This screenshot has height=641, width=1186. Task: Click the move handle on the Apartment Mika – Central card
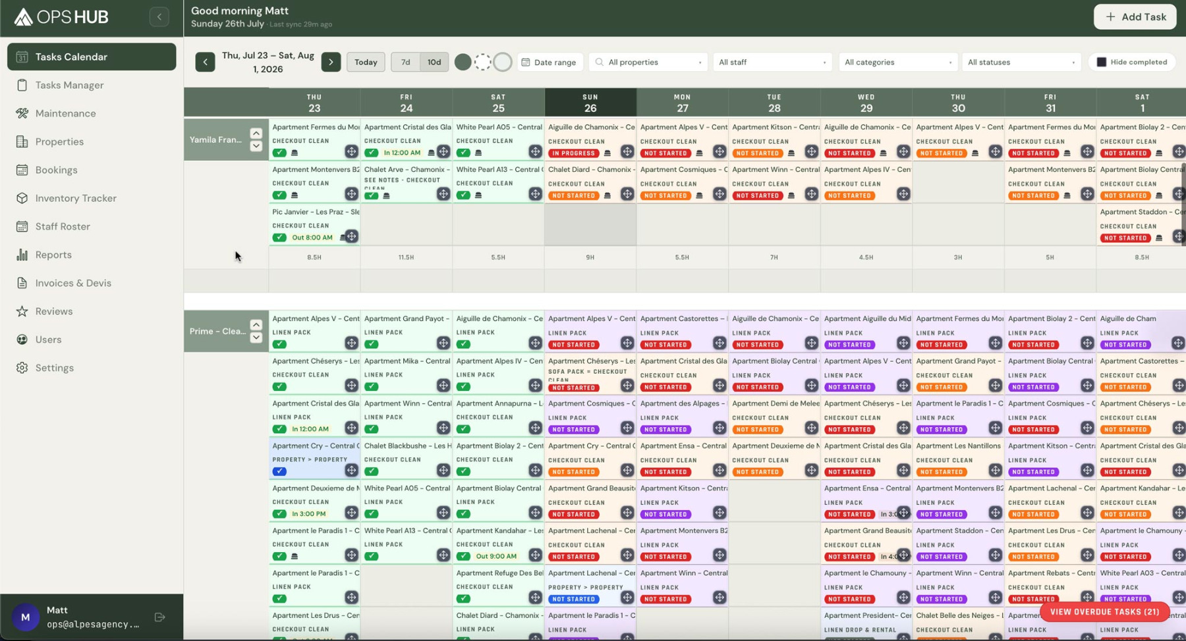click(x=443, y=385)
